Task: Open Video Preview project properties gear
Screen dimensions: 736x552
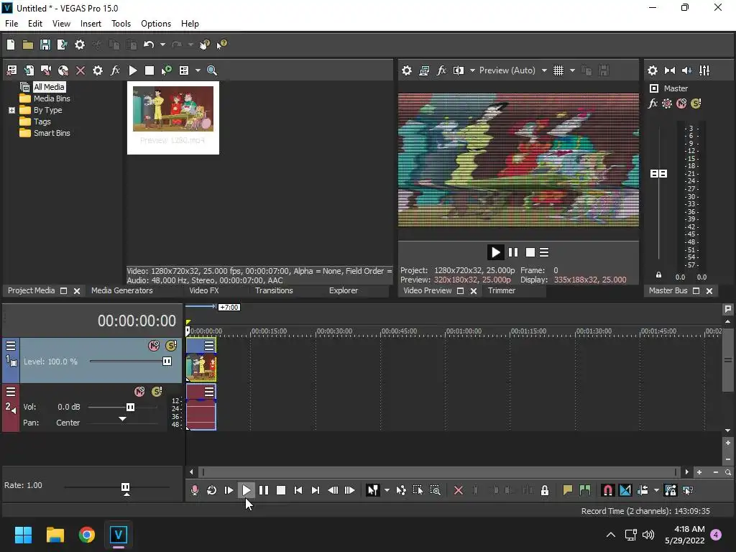Action: [407, 70]
